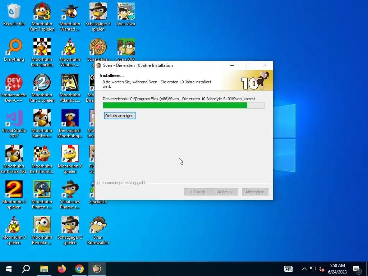Image resolution: width=368 pixels, height=276 pixels.
Task: Select Moorhuhn Winter desktop shortcut
Action: coord(70,52)
